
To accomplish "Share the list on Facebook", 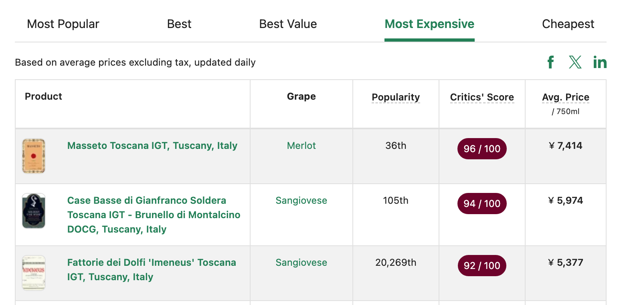I will pyautogui.click(x=551, y=62).
